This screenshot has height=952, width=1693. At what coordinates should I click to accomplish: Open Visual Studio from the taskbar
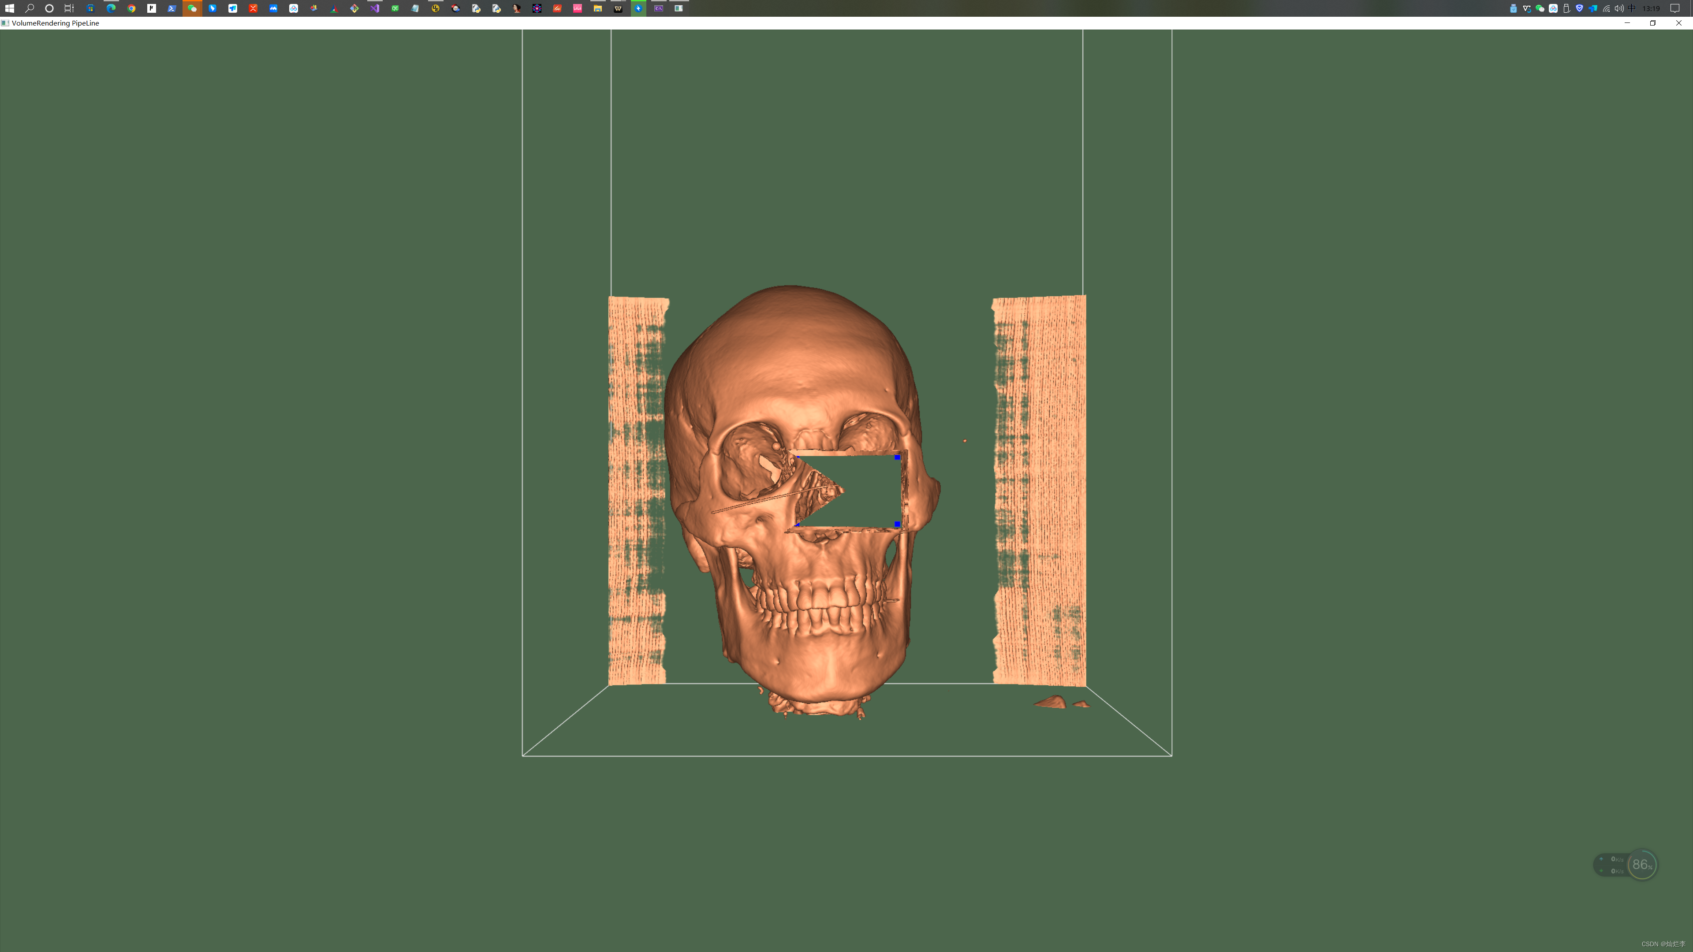tap(375, 8)
